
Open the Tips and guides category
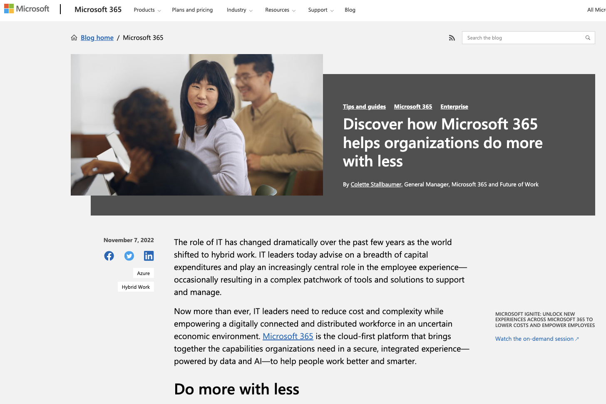pos(364,107)
